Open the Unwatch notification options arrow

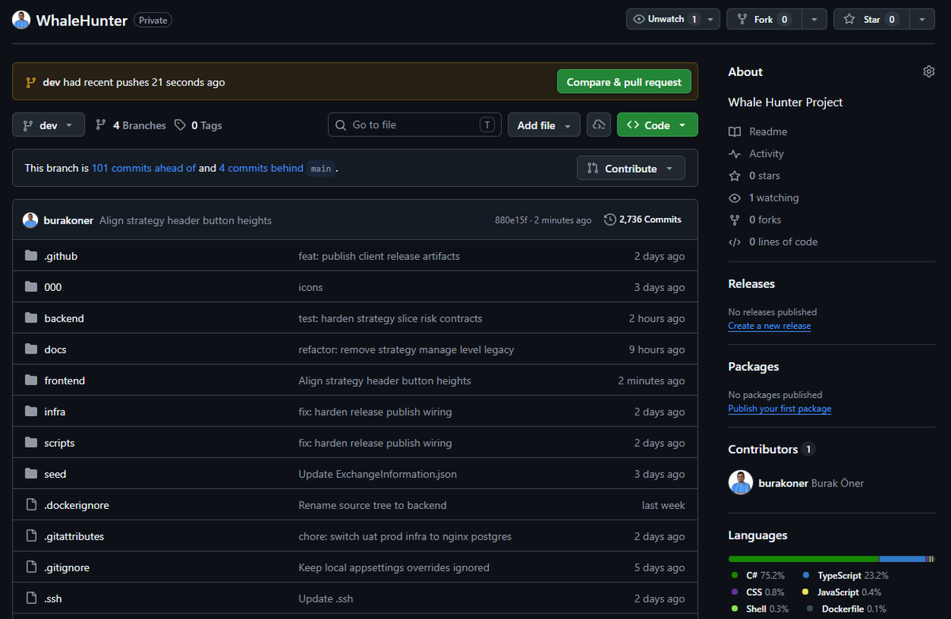(x=710, y=19)
